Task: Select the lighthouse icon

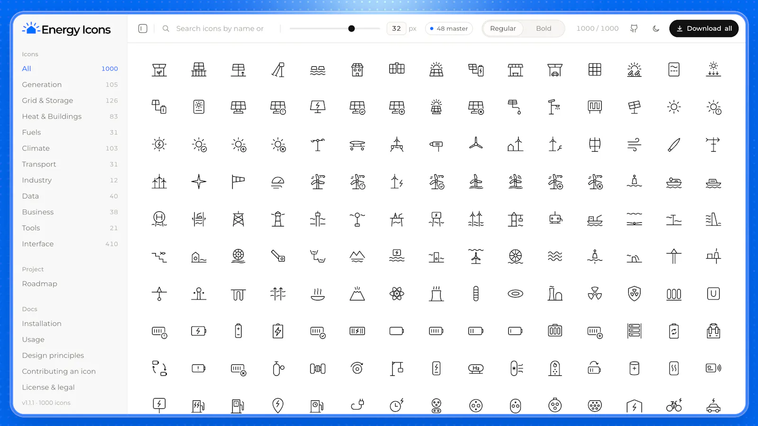Action: [278, 219]
